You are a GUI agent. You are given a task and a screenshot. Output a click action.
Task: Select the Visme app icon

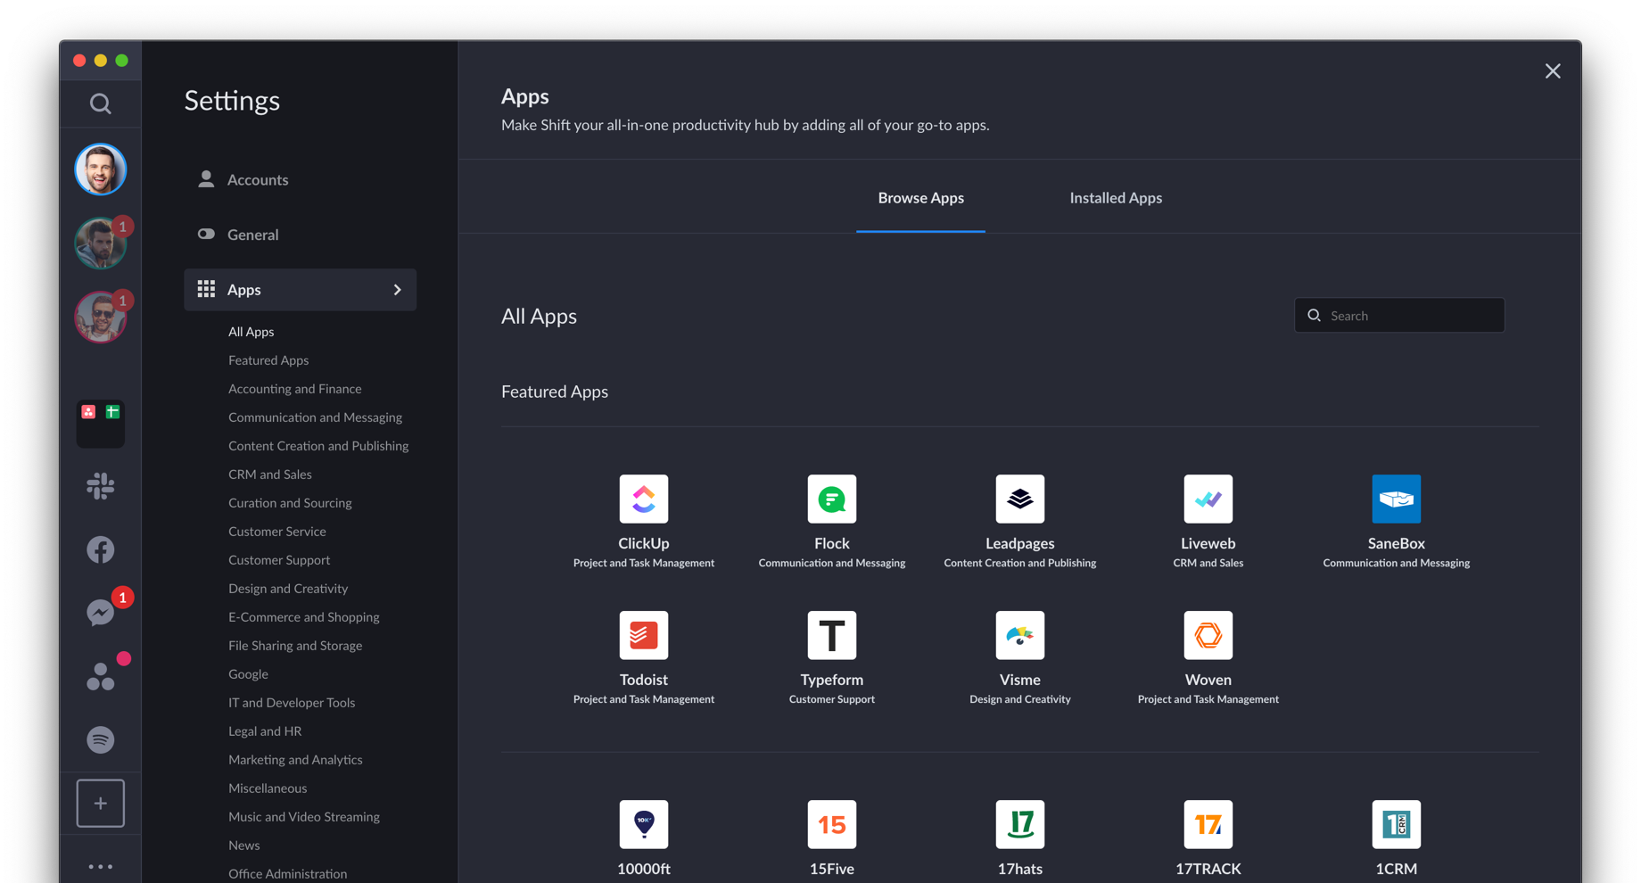coord(1019,635)
